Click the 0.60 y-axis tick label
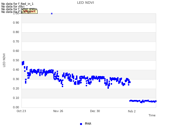Viewport: 172px width, 129px height. (16, 51)
